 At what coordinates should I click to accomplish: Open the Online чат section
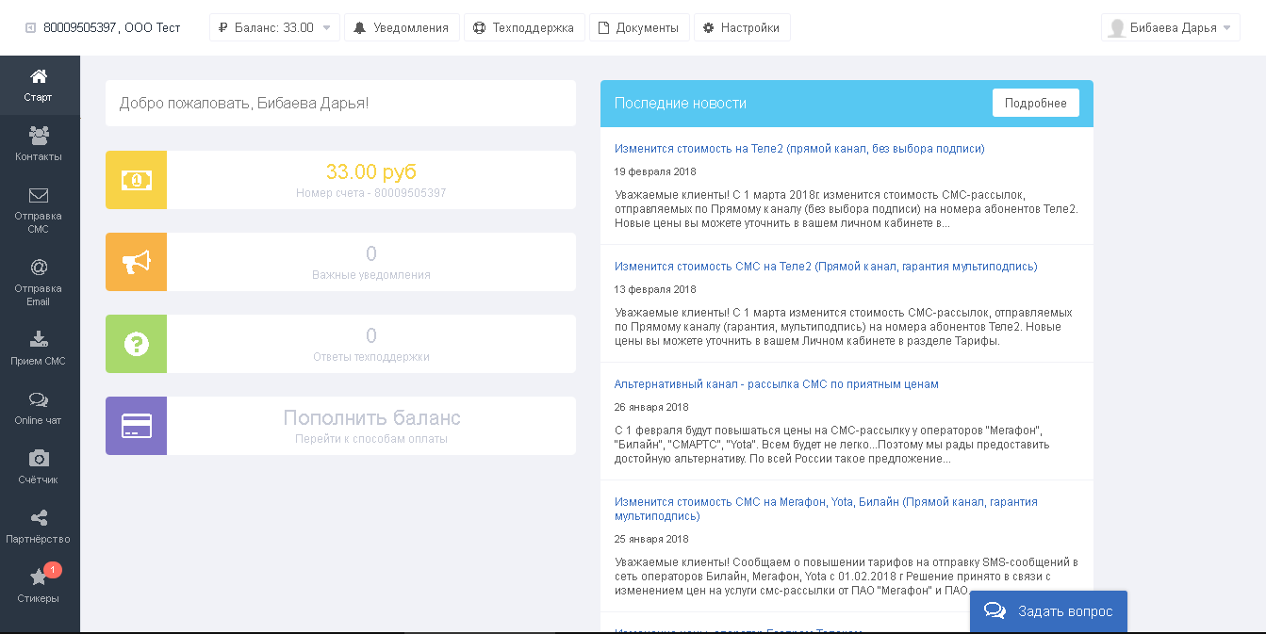click(x=39, y=408)
